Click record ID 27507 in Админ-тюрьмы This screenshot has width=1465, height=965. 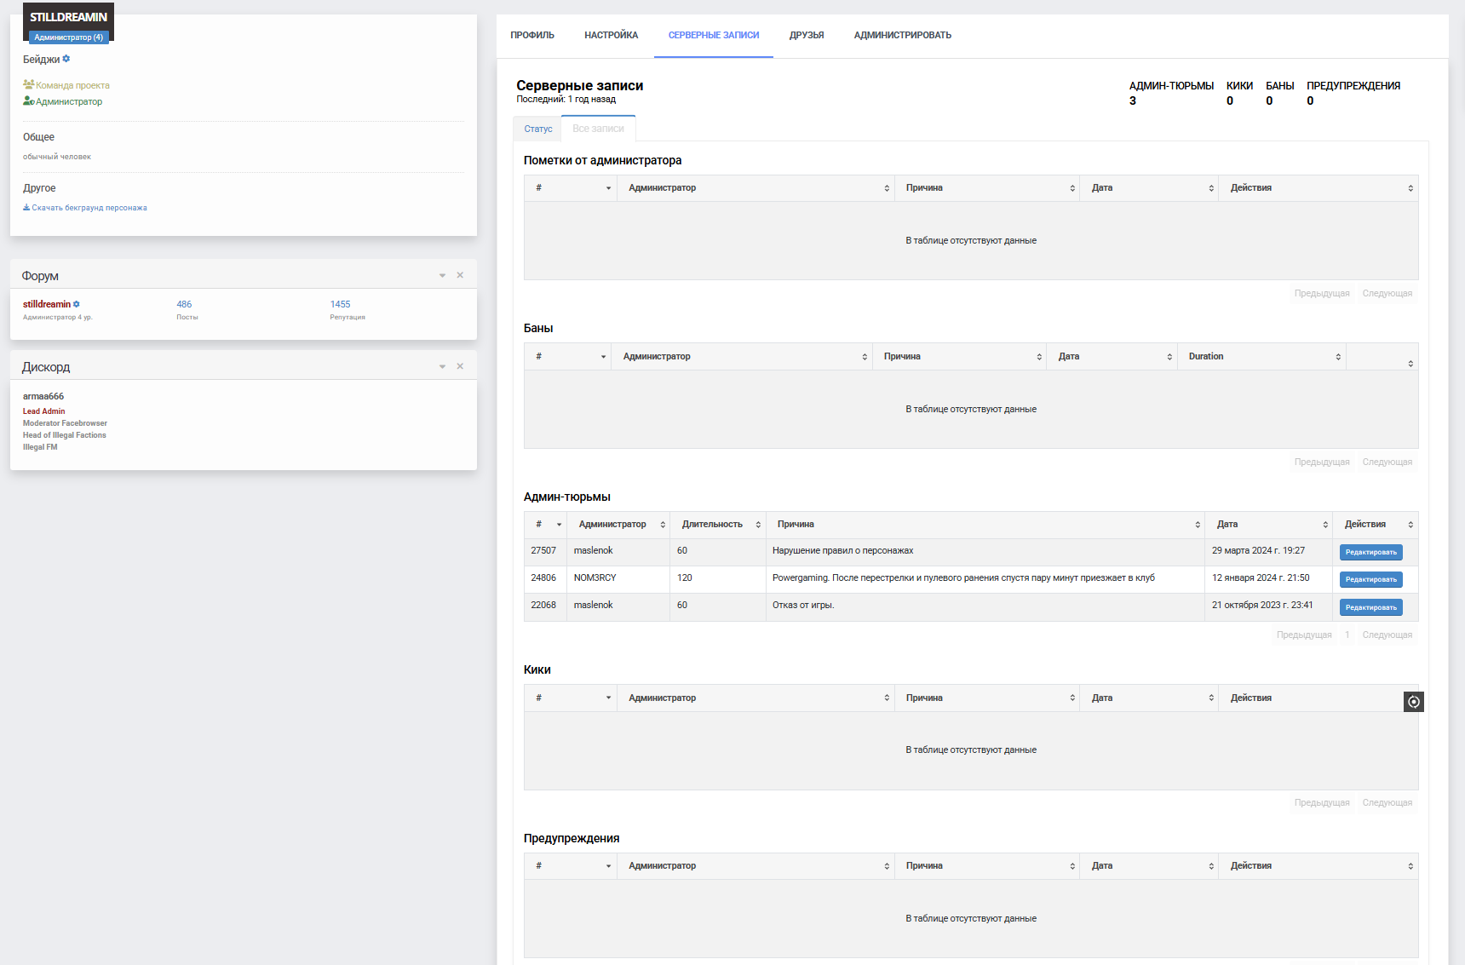543,551
